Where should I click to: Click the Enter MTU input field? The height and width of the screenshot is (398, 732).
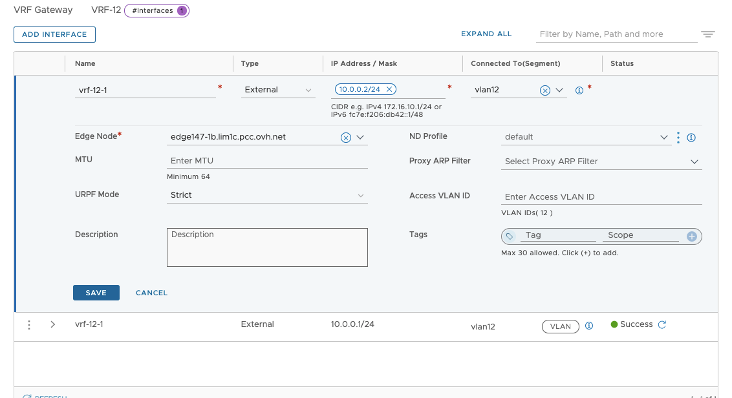pyautogui.click(x=267, y=160)
